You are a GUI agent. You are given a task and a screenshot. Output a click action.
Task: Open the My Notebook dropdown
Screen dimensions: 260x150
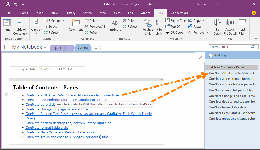tap(45, 47)
